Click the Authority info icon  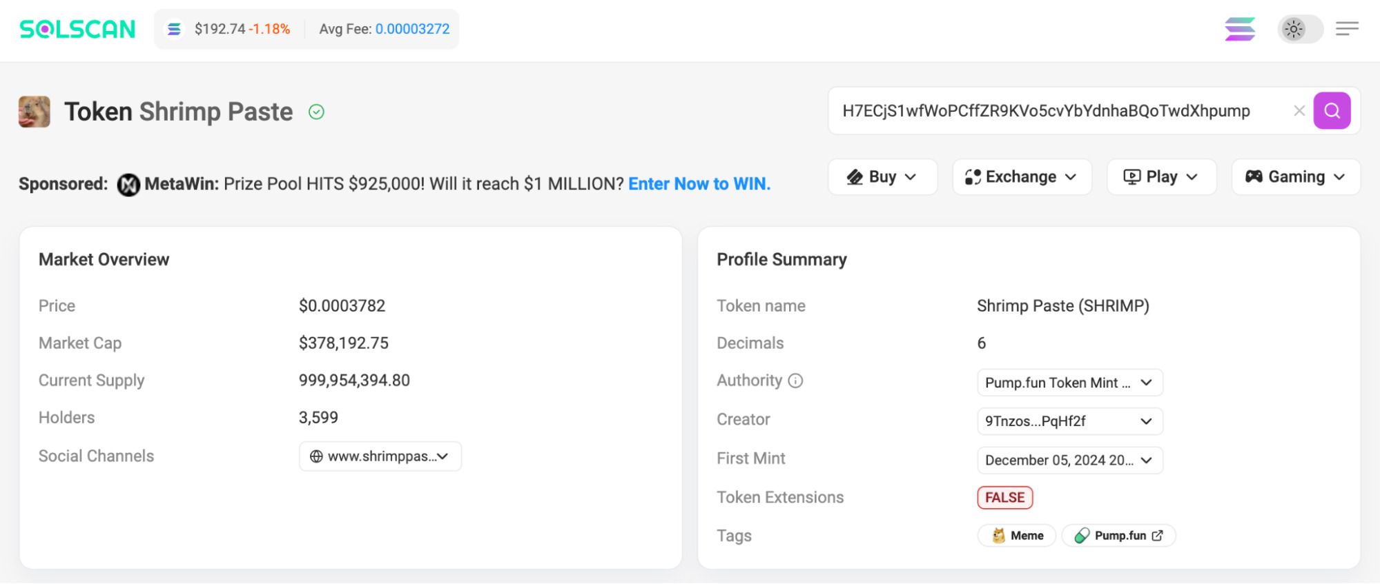coord(795,381)
